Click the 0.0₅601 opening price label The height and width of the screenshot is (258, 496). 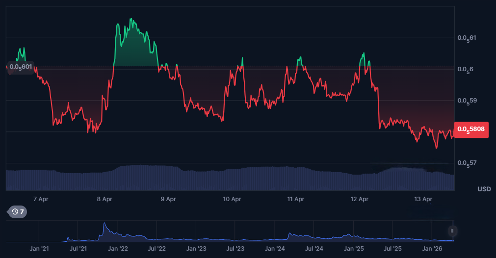coord(21,67)
